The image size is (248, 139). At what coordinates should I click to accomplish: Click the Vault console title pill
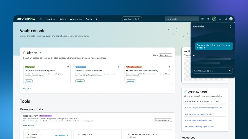point(131,19)
